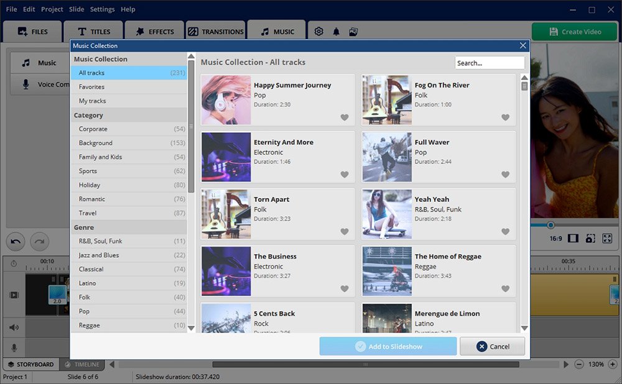622x384 pixels.
Task: Open the settings gear in the toolbar
Action: pyautogui.click(x=318, y=31)
